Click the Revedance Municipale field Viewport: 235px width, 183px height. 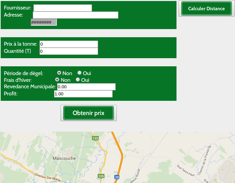pyautogui.click(x=86, y=87)
